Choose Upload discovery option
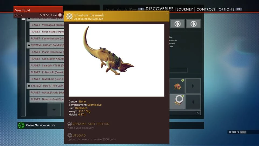 [x=79, y=135]
